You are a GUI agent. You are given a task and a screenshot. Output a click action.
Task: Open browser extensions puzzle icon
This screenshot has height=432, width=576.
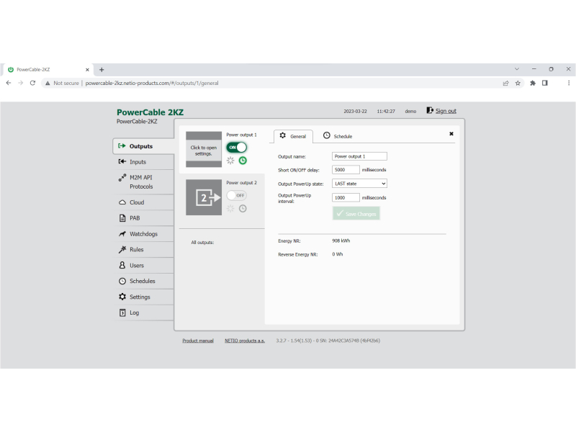(x=533, y=83)
